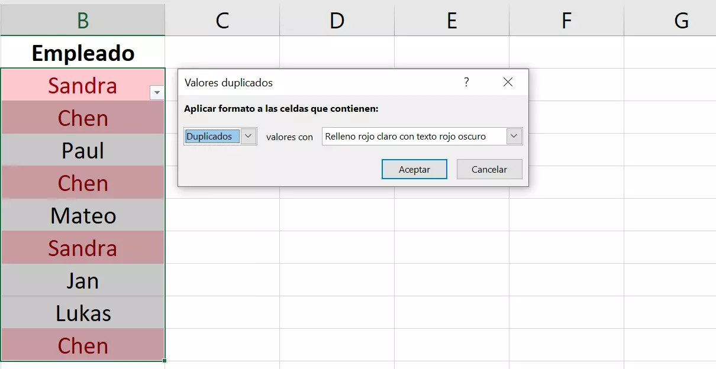
Task: Open the small dropdown beside Sandra cell
Action: pos(157,92)
